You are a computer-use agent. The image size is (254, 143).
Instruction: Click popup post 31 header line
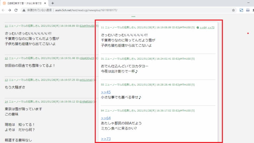click(148, 59)
